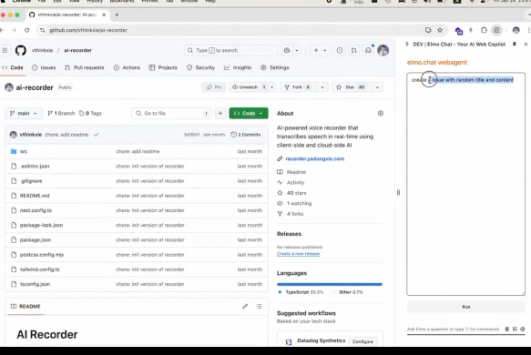This screenshot has height=355, width=531.
Task: Click Create a new release link
Action: [x=298, y=254]
